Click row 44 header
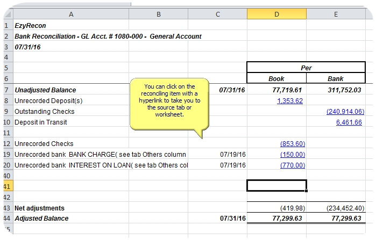The height and width of the screenshot is (240, 376). (6, 219)
